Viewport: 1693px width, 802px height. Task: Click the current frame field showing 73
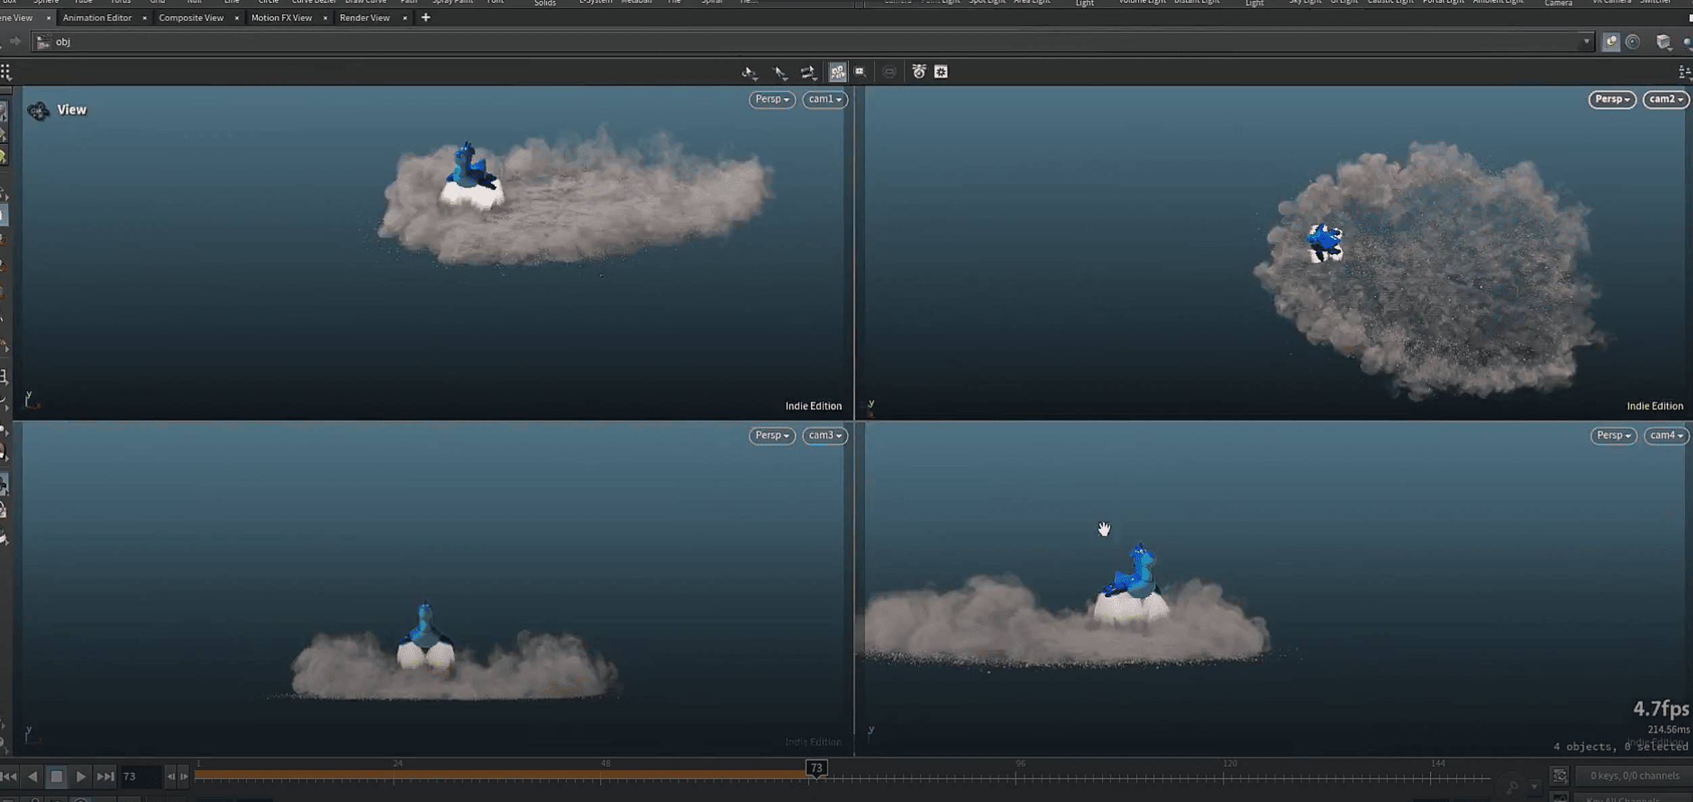(x=141, y=776)
